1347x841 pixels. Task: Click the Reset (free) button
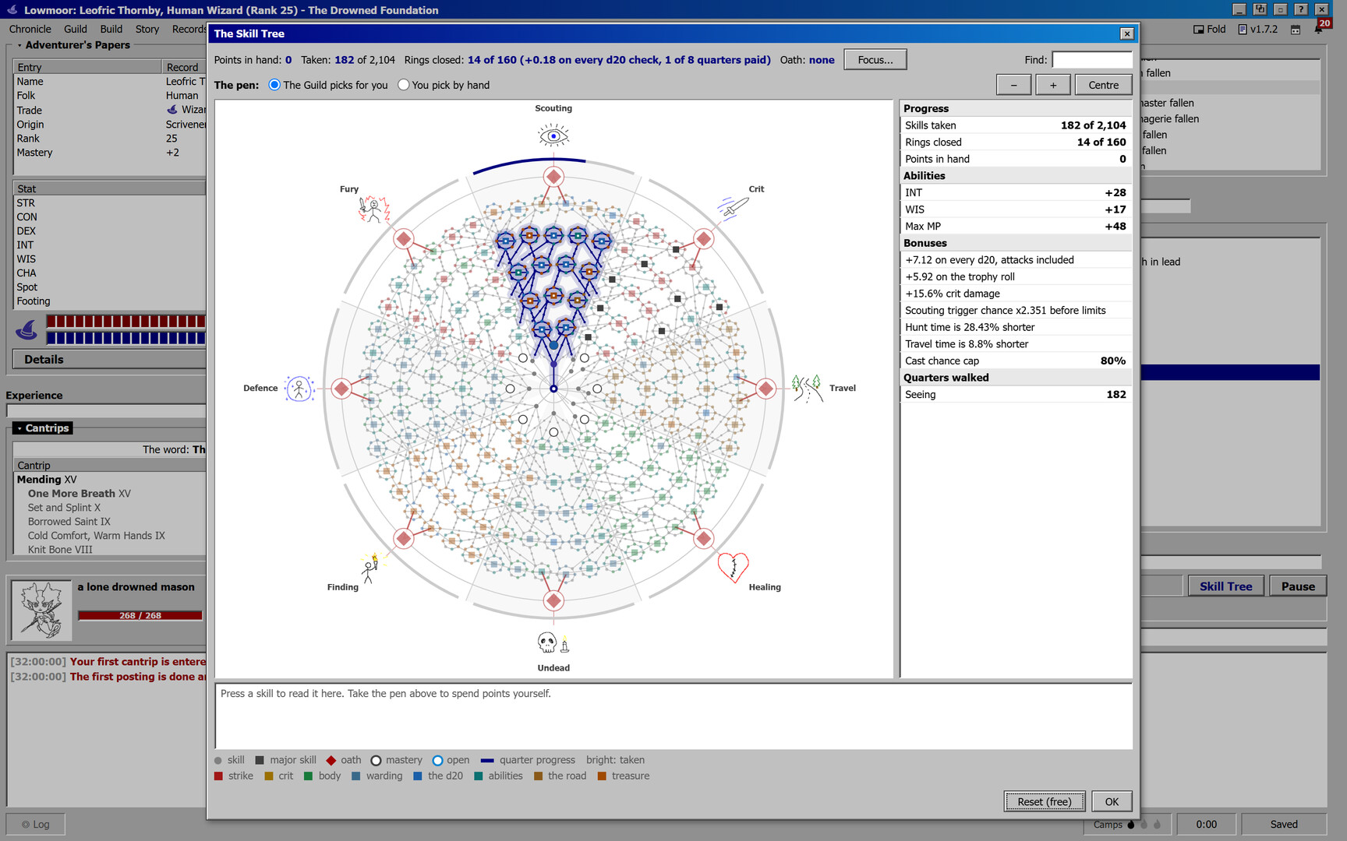[1044, 801]
